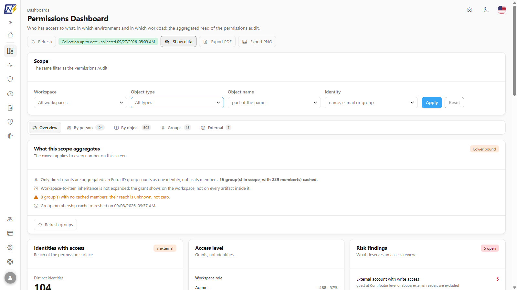The image size is (517, 290).
Task: Open the billing card icon in sidebar
Action: 10,233
